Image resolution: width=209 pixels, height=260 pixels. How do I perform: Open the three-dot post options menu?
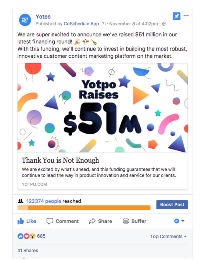click(x=186, y=16)
